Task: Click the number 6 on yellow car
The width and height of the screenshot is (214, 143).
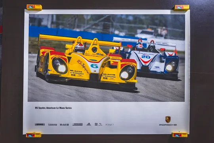Action: coord(94,66)
